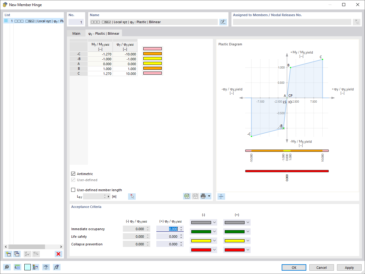Click the application icon in the title bar
The width and height of the screenshot is (365, 274).
[5, 5]
